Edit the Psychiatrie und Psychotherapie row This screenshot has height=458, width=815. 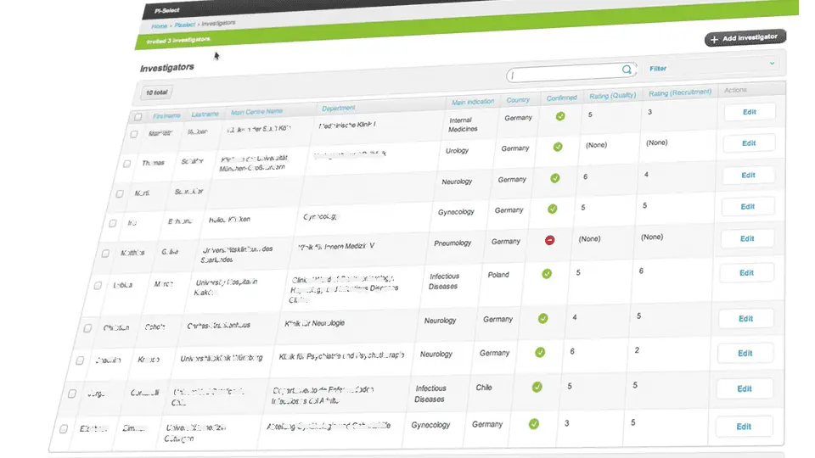[x=745, y=353]
